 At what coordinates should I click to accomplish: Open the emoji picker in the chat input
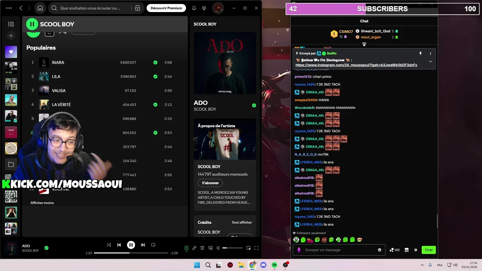pos(380,250)
